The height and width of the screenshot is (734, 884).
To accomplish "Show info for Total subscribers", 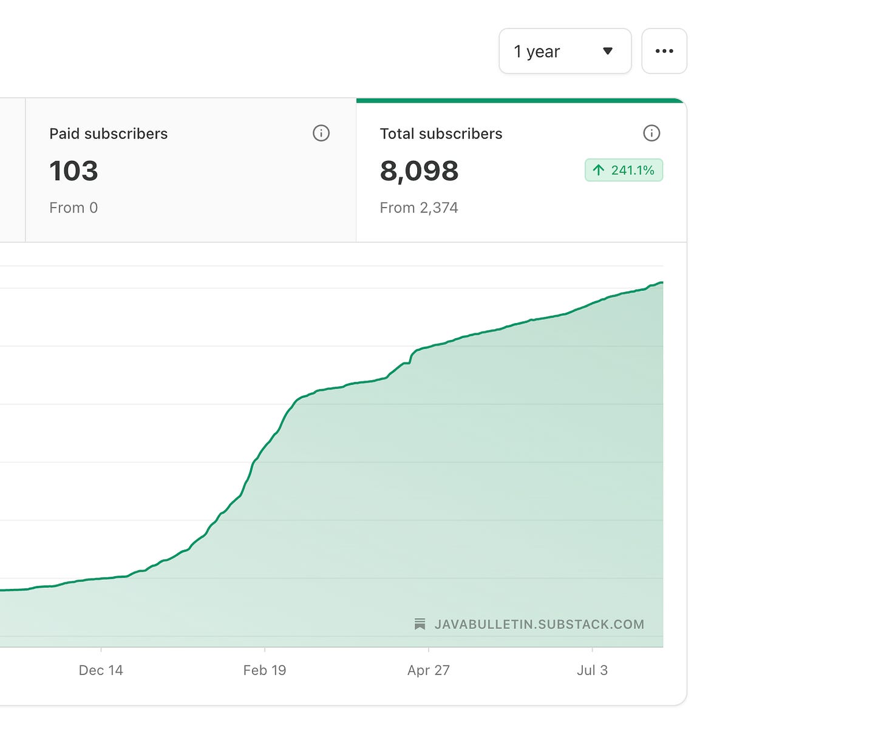I will coord(651,133).
